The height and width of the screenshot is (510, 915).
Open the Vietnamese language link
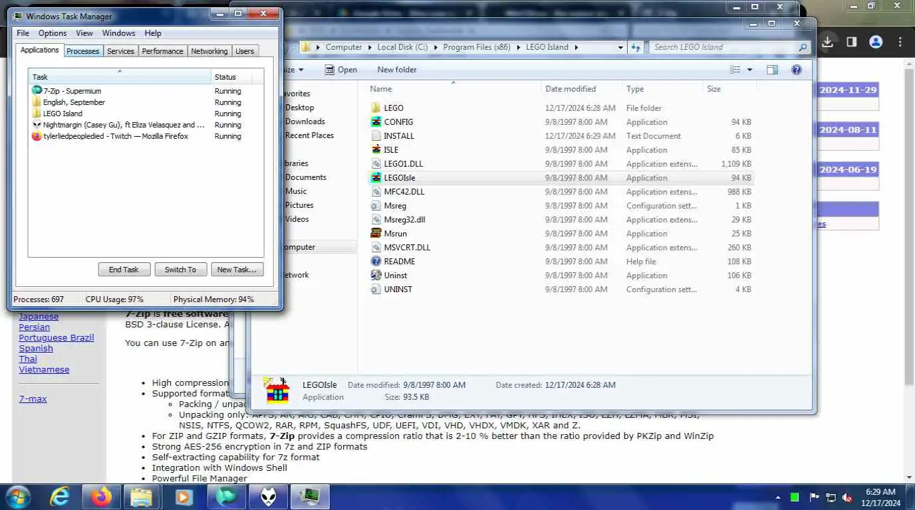click(44, 369)
